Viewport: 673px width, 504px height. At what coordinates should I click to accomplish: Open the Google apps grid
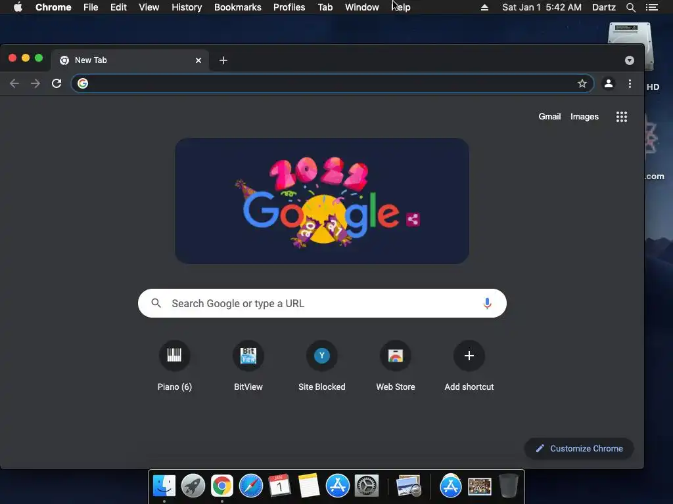pos(622,117)
